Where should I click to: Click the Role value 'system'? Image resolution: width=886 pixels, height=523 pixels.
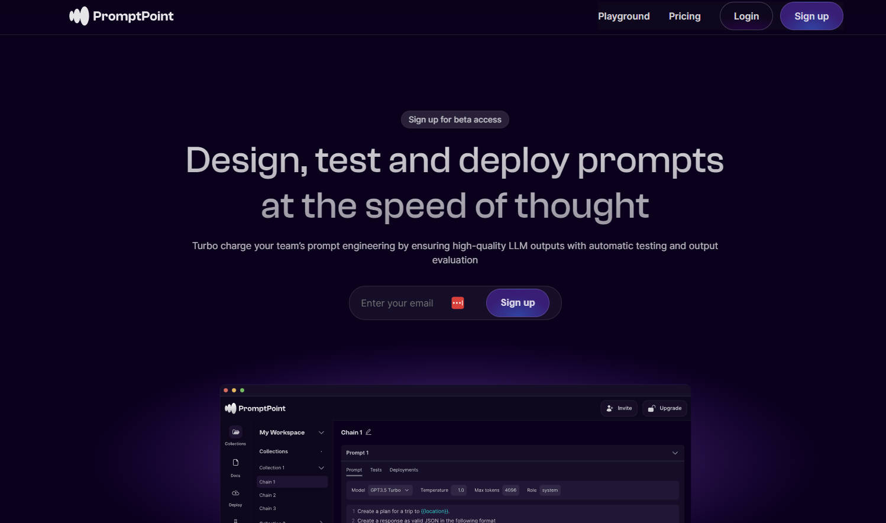[x=549, y=490]
